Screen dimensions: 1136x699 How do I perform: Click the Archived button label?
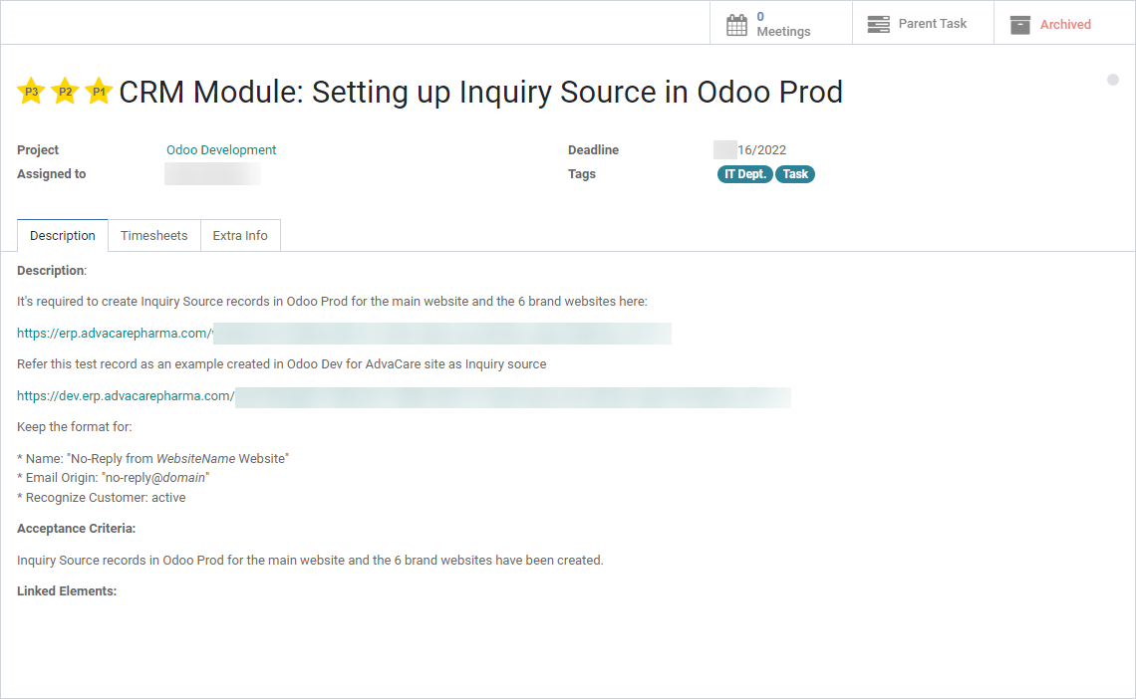tap(1065, 25)
